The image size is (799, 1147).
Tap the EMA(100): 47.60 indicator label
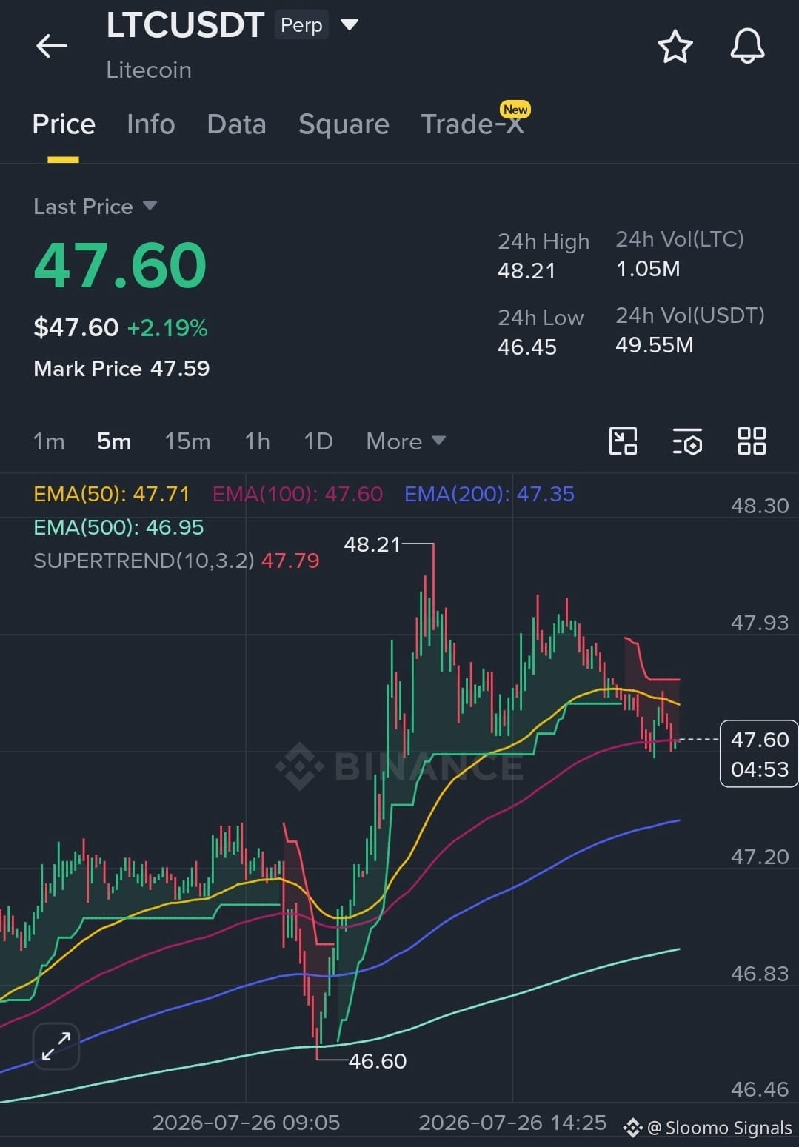(298, 494)
